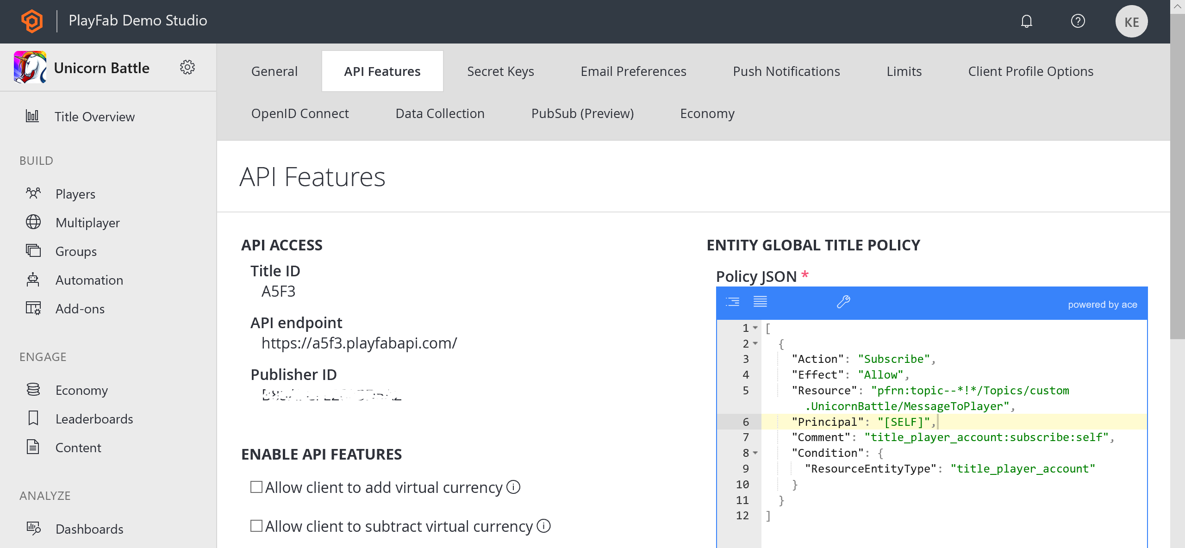Click the API endpoint URL link
The image size is (1185, 548).
(360, 343)
